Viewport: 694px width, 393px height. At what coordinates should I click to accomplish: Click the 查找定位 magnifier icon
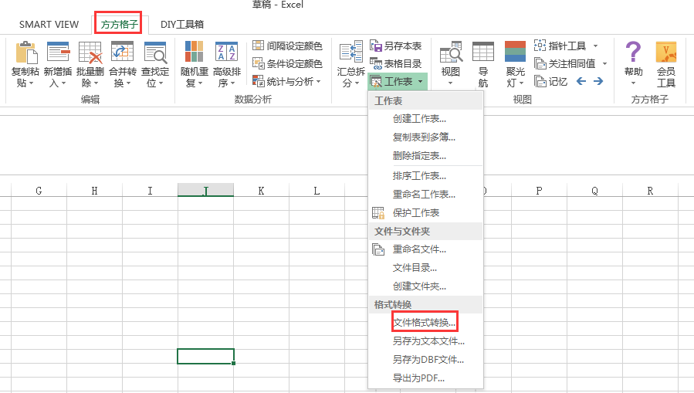pos(155,53)
